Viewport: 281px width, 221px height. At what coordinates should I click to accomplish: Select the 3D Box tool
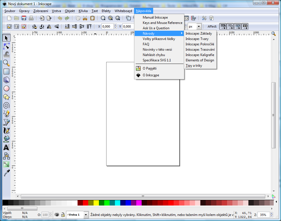6,80
